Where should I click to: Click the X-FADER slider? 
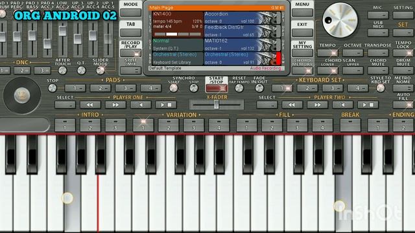pyautogui.click(x=217, y=105)
